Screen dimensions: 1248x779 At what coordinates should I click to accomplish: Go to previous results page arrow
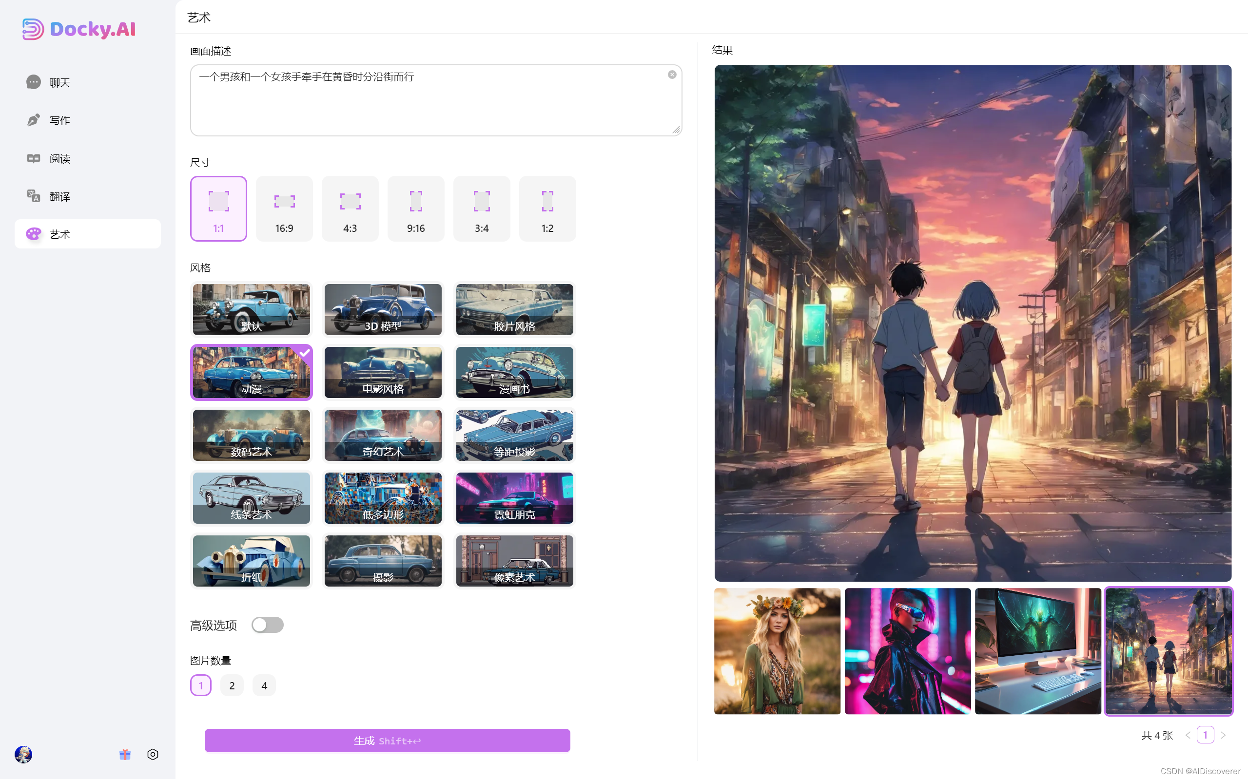tap(1187, 735)
